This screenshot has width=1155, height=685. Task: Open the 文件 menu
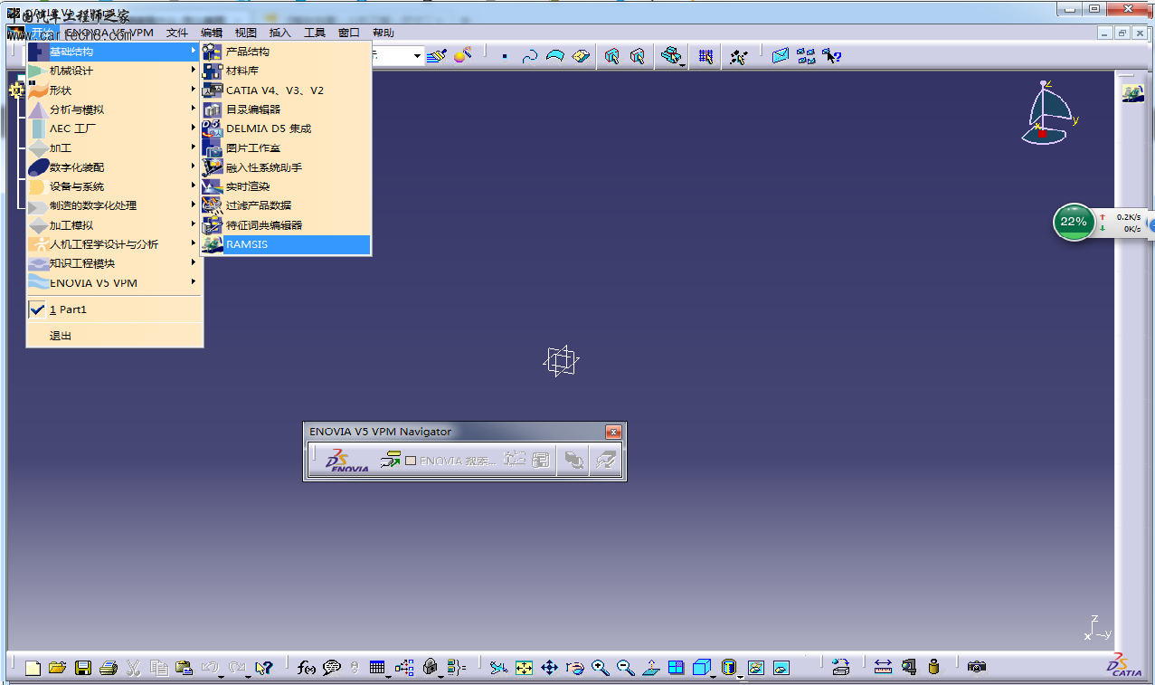176,33
